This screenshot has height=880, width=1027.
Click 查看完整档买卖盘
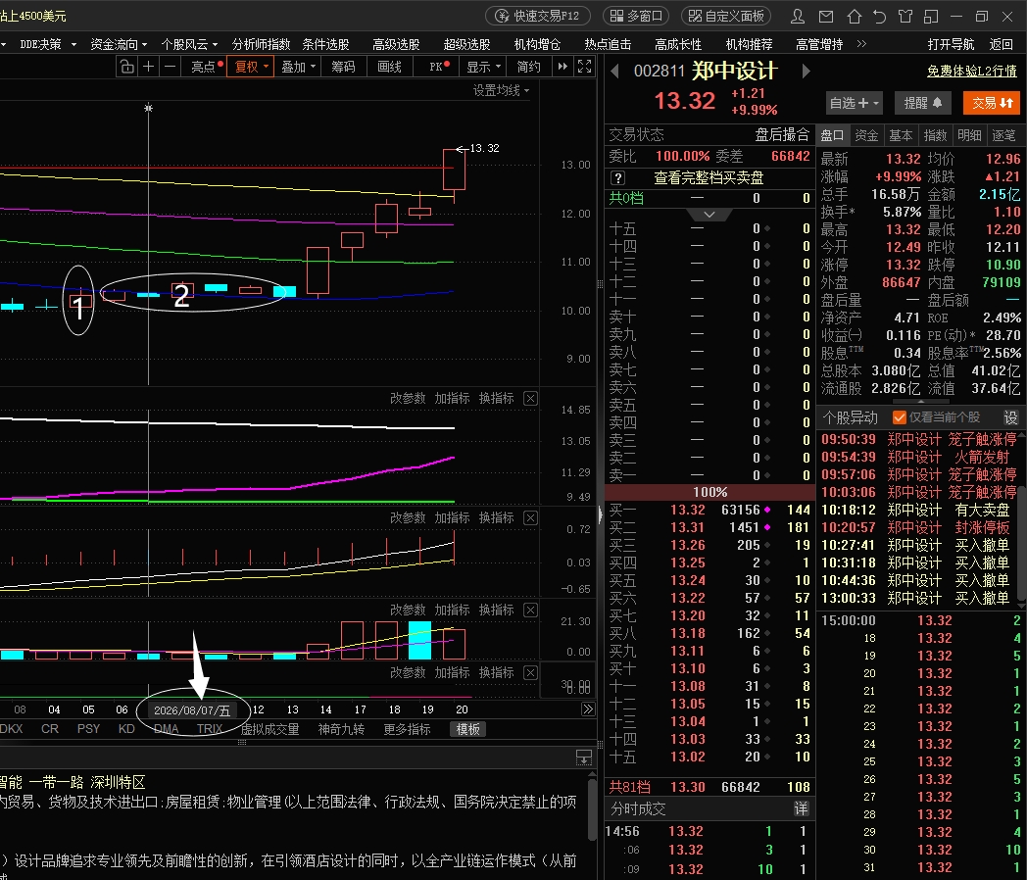point(709,178)
